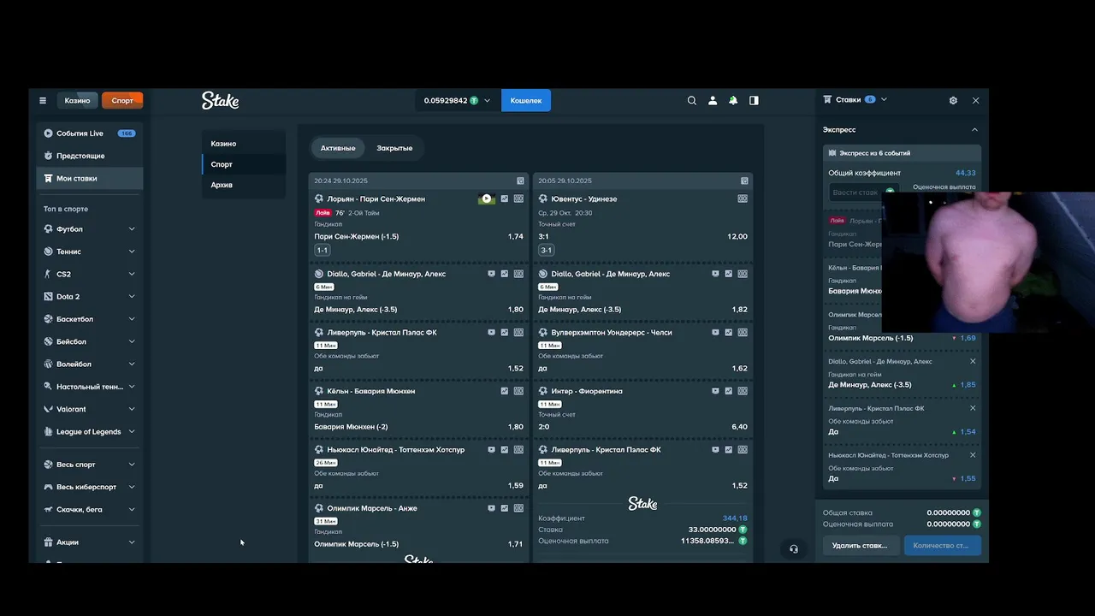Open stream icon for Олимпик Марсель - Анже

tap(491, 508)
